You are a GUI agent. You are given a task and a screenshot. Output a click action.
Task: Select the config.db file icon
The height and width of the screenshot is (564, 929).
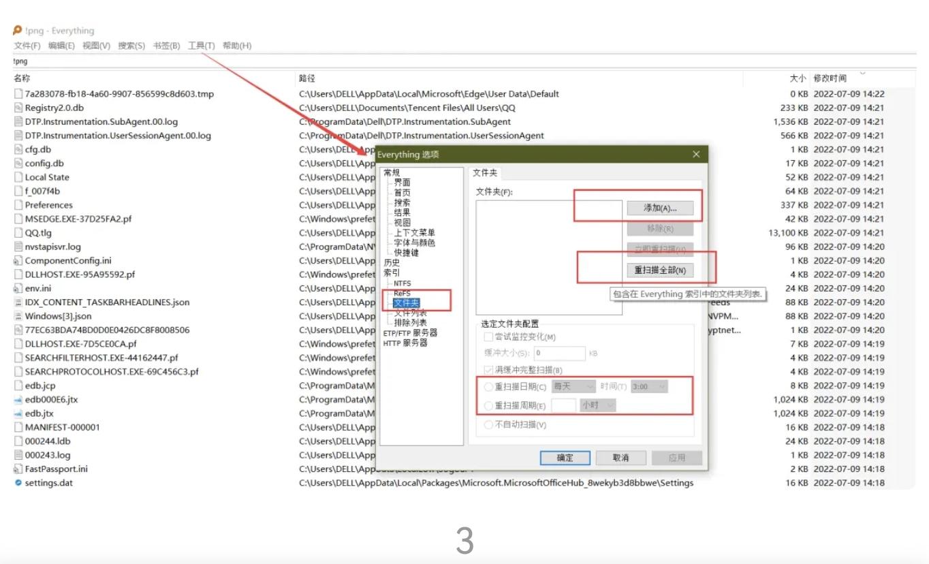(x=18, y=163)
